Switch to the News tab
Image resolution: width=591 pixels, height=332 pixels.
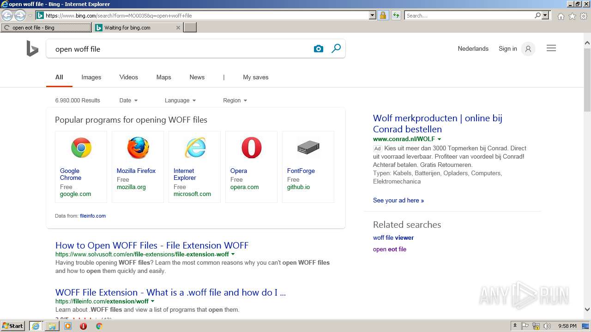click(197, 77)
